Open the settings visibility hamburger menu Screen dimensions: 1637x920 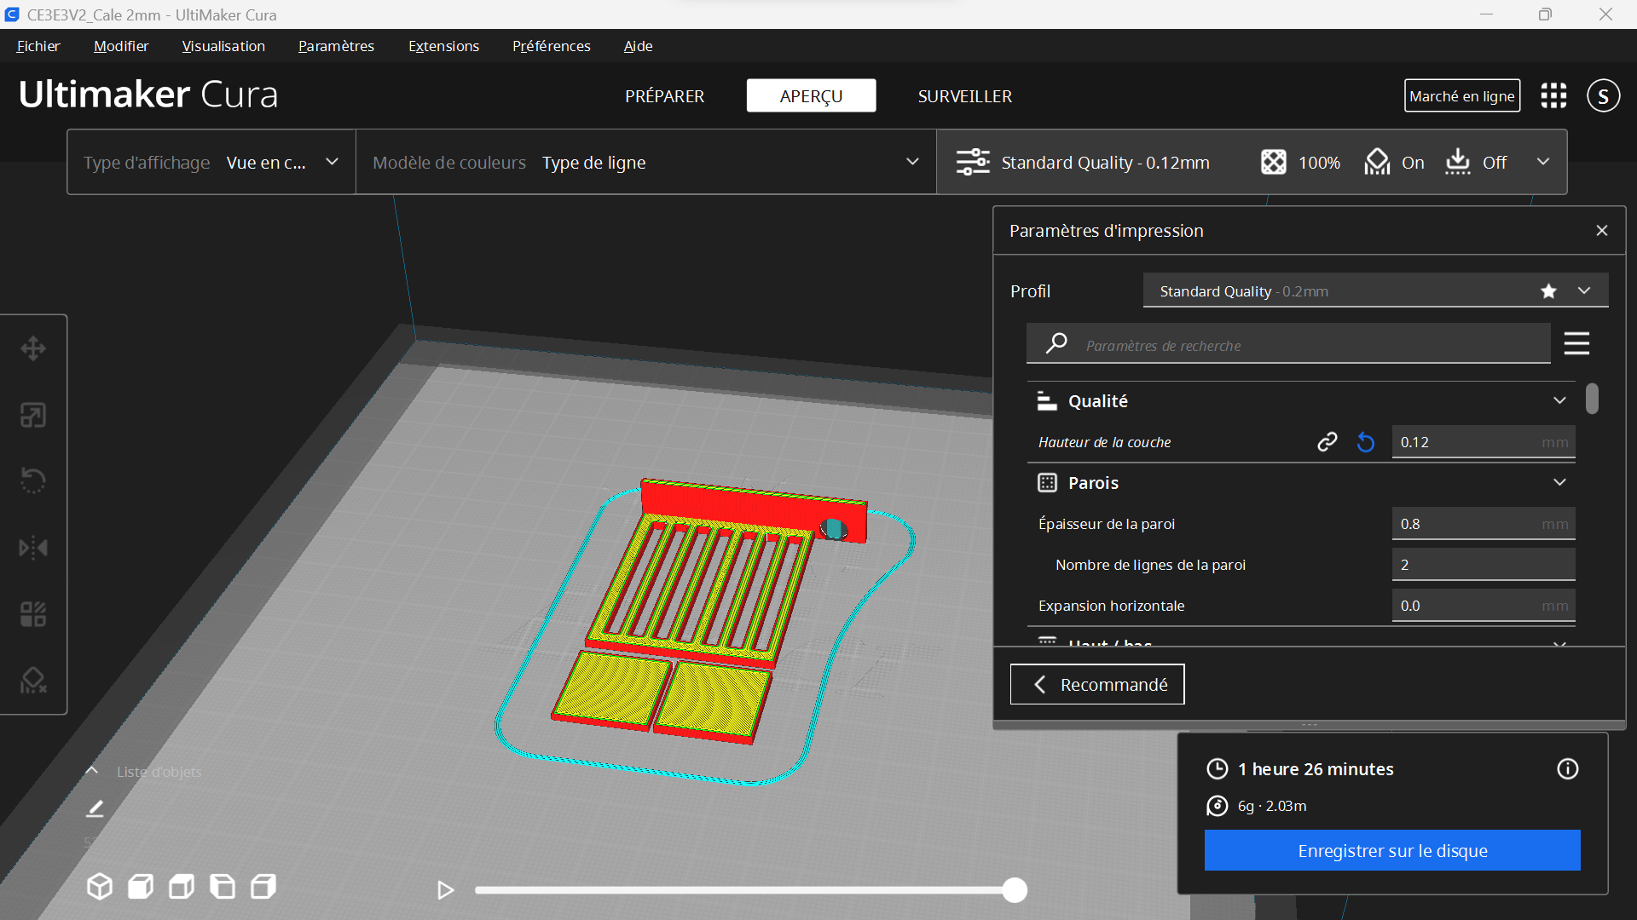1576,344
